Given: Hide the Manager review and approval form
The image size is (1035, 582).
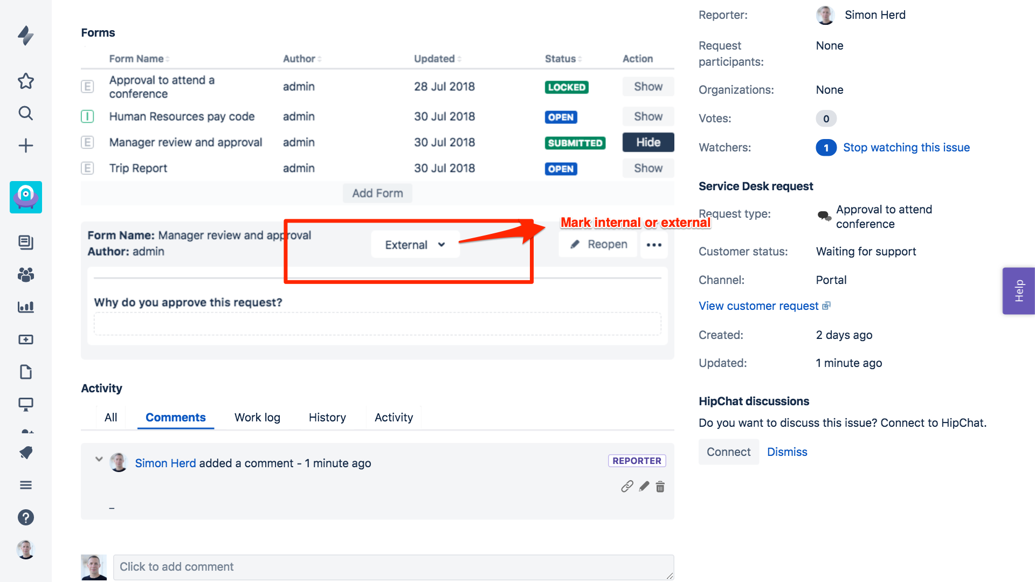Looking at the screenshot, I should (647, 142).
